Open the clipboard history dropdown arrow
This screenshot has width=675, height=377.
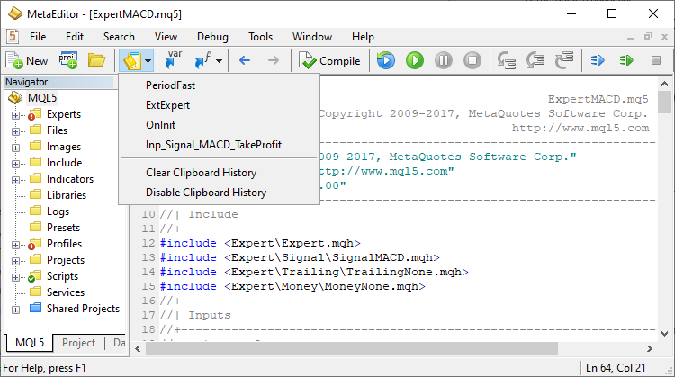(148, 60)
